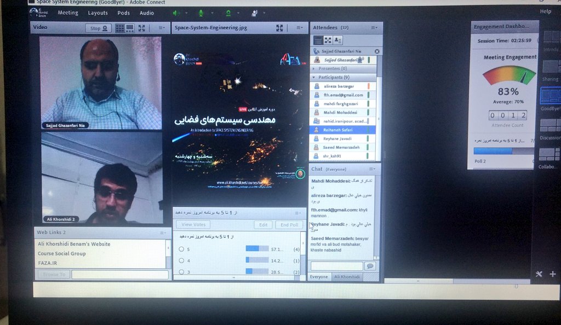Click the layout bar tools cross icon
The height and width of the screenshot is (325, 561).
539,274
